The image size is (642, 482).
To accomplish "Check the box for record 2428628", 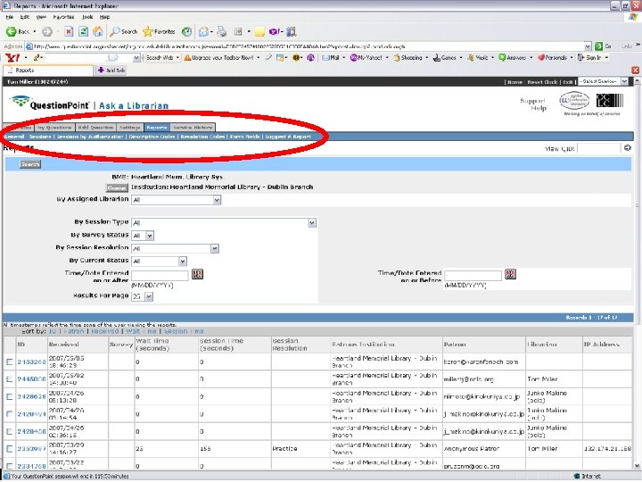I will [x=10, y=396].
